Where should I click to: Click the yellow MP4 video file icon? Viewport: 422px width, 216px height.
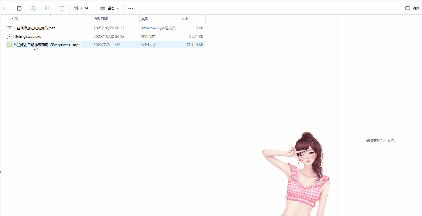10,45
